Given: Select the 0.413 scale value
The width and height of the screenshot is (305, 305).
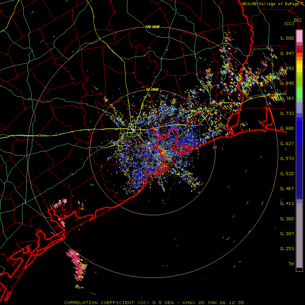Looking at the screenshot, I should tap(287, 204).
